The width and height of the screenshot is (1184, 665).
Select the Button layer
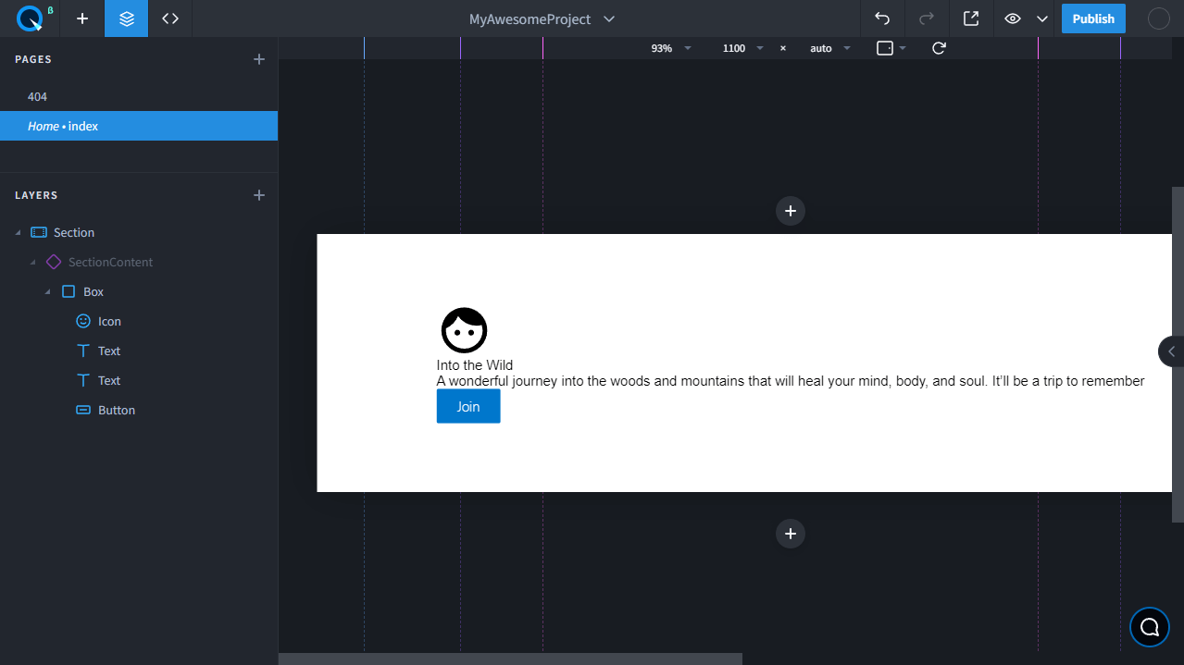tap(139, 410)
